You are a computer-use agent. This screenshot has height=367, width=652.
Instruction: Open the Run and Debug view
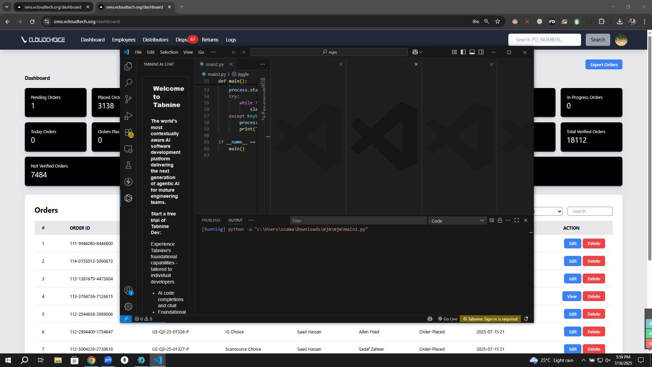tap(128, 116)
